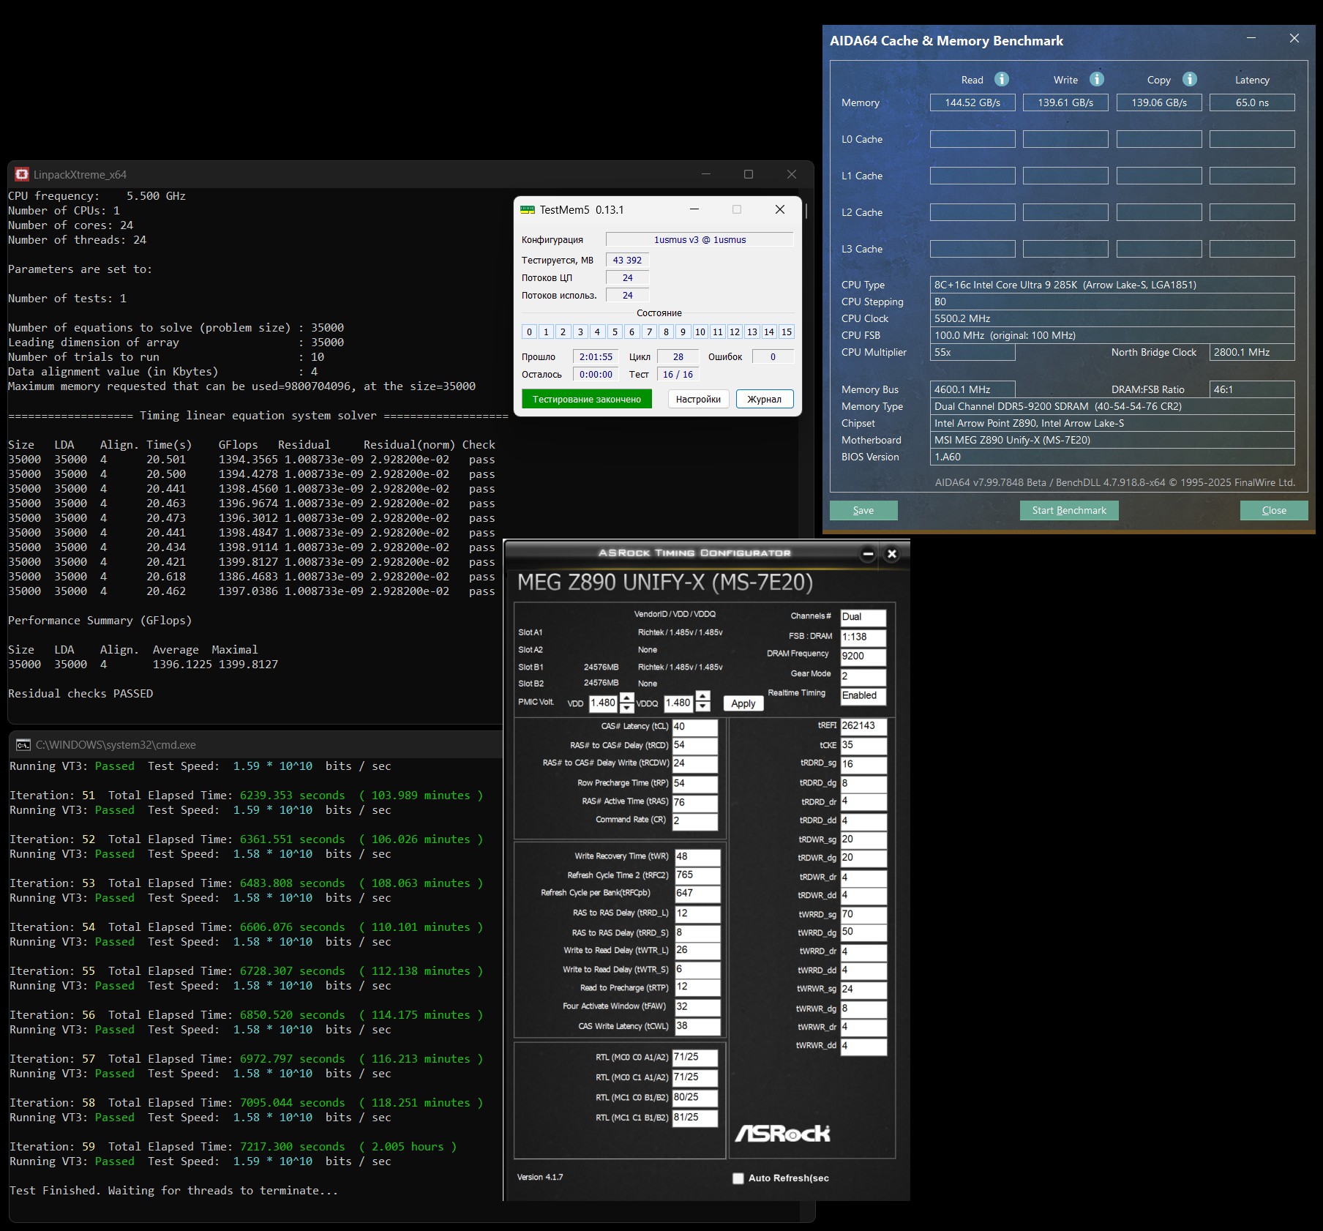Decrease the VDD voltage with down arrow
Viewport: 1323px width, 1231px height.
click(627, 708)
